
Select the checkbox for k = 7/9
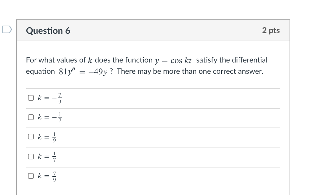(31, 176)
